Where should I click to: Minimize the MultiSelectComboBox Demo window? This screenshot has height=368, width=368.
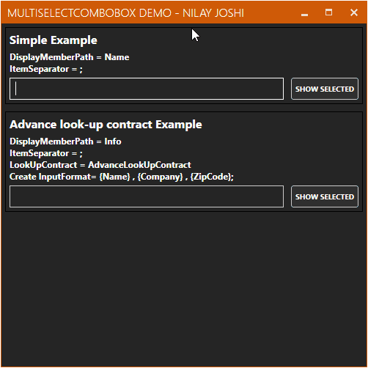(x=304, y=12)
